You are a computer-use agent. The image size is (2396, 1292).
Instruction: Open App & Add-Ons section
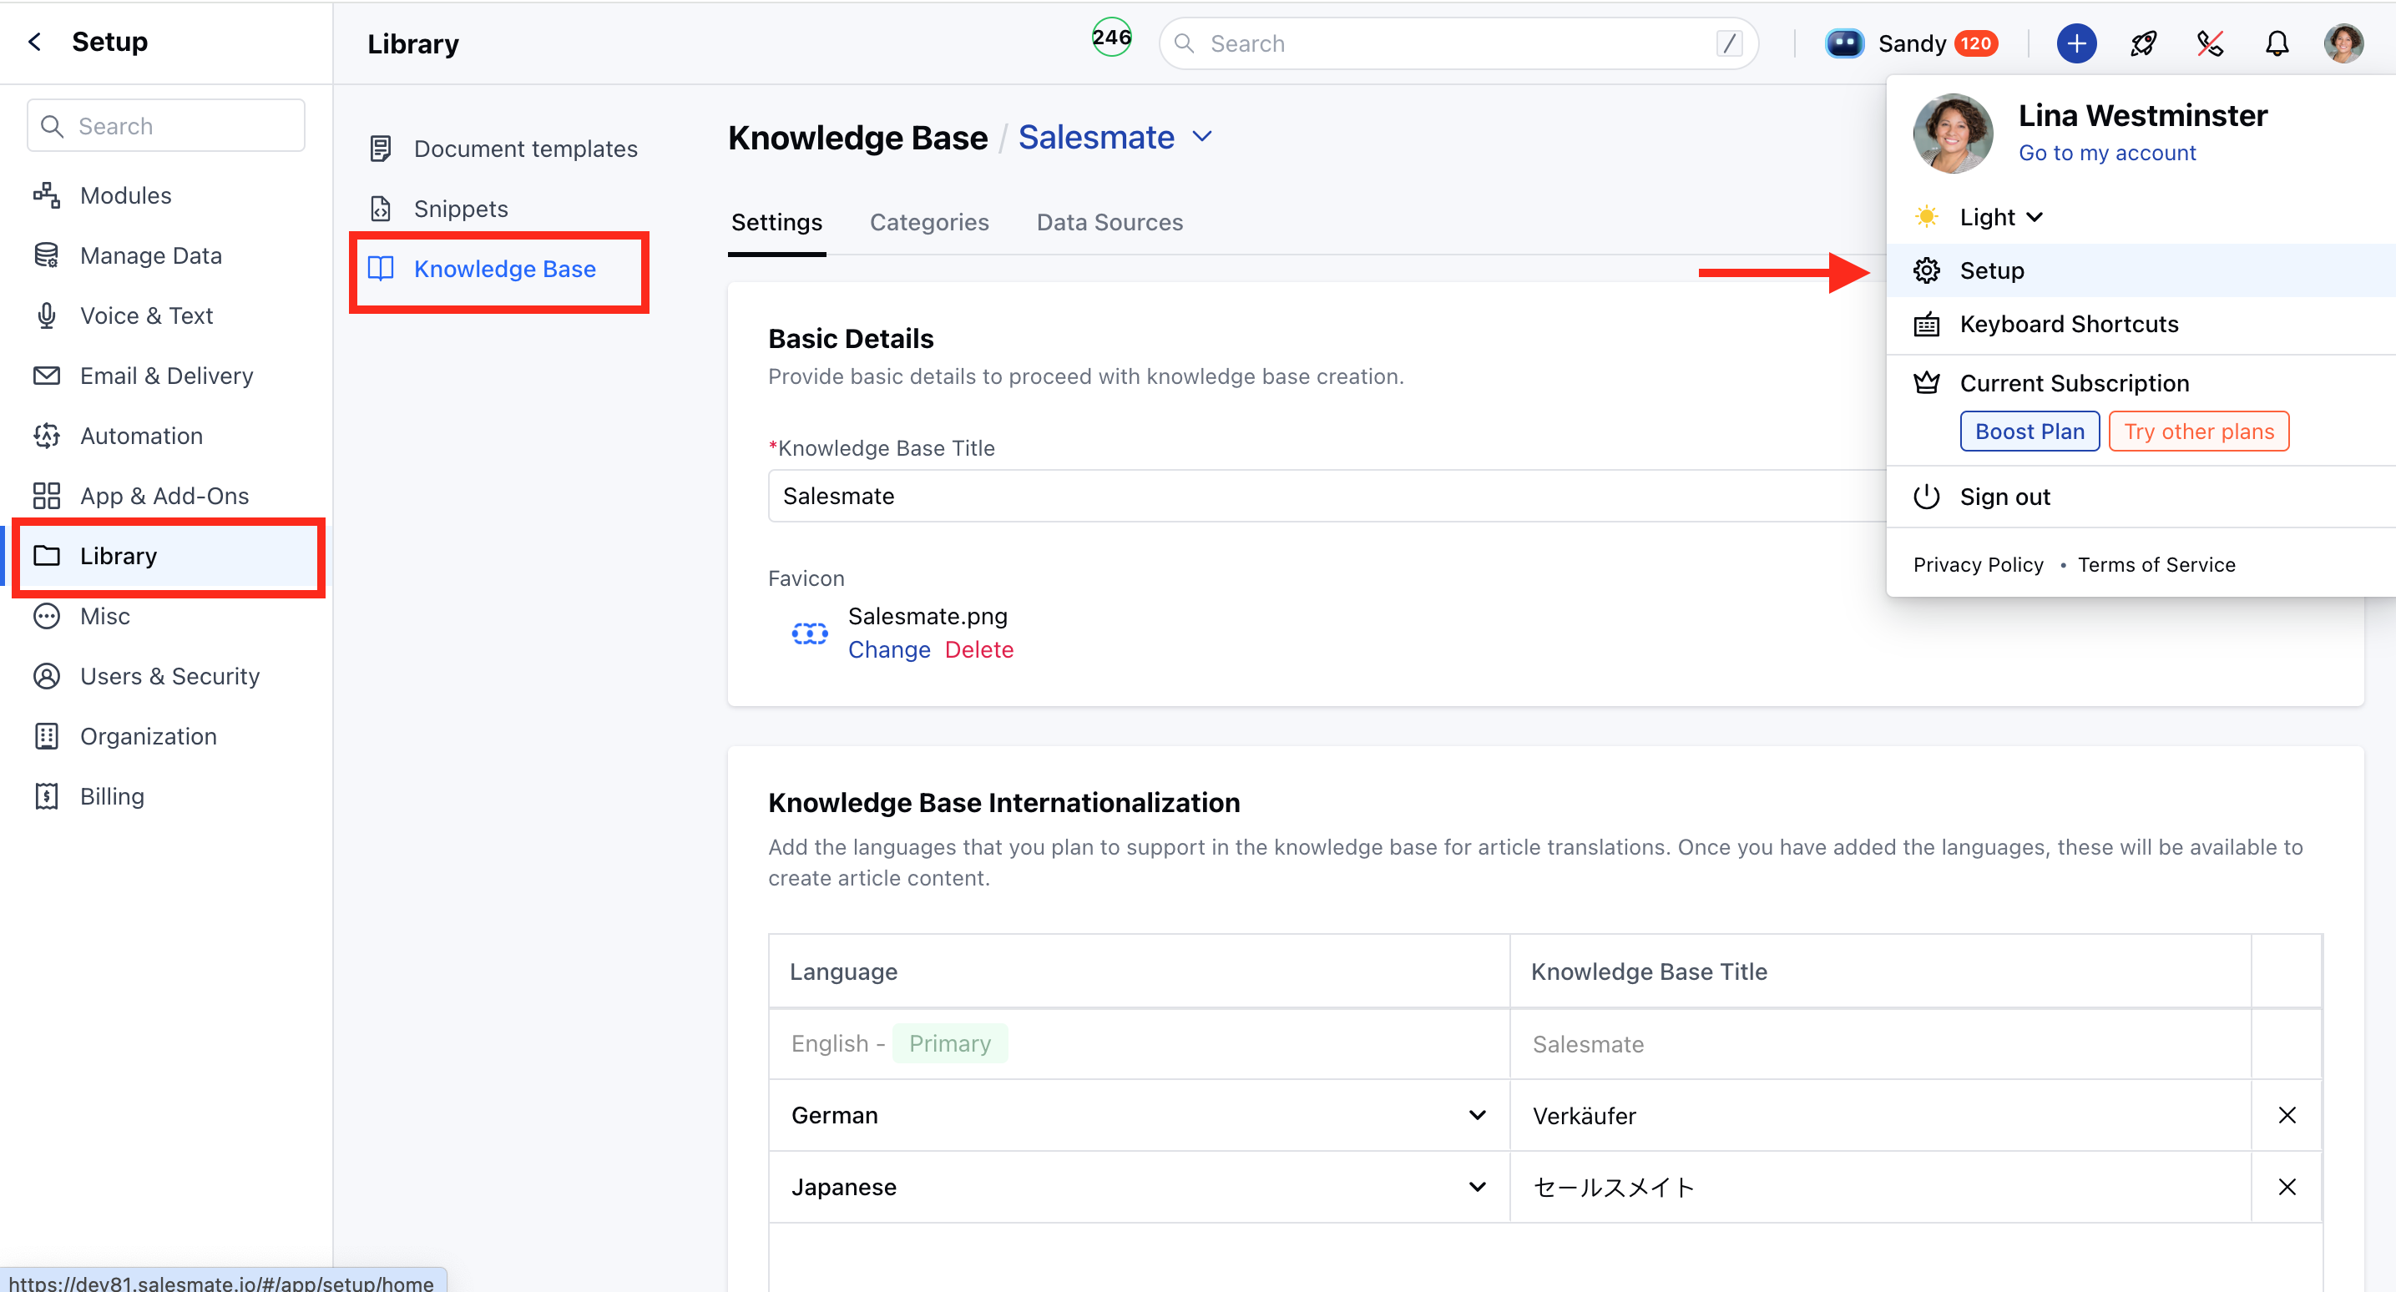(x=164, y=496)
